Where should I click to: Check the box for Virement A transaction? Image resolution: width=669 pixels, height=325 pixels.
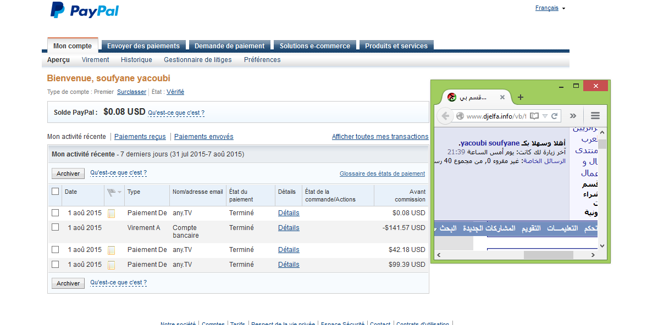click(55, 227)
